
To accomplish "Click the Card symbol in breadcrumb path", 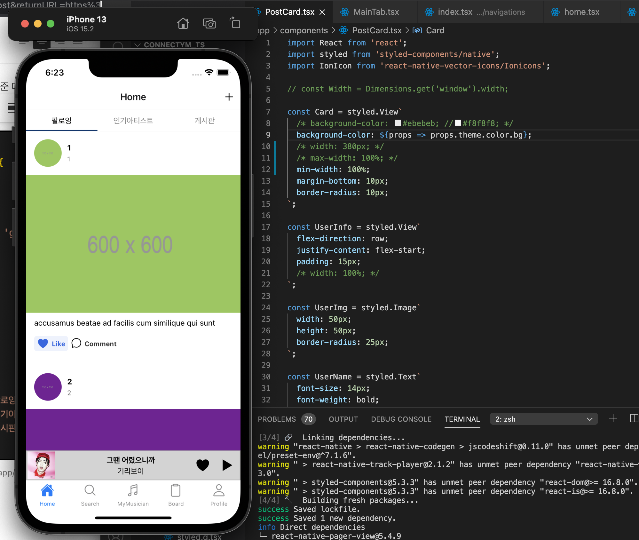I will point(435,30).
